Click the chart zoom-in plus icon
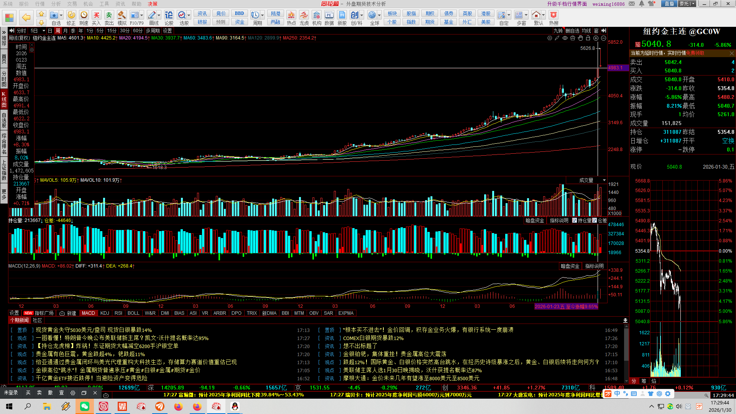 pyautogui.click(x=596, y=38)
